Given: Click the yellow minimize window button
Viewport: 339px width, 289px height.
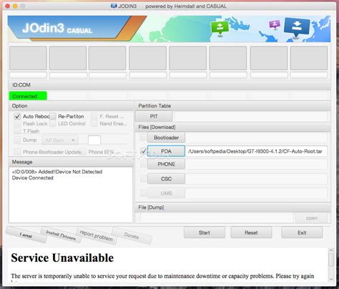Looking at the screenshot, I should point(15,6).
